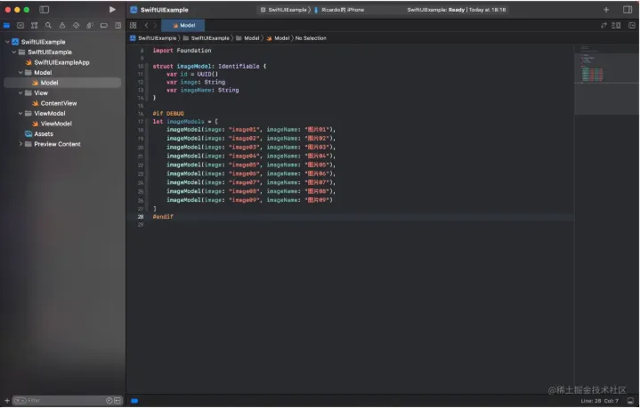Collapse the ViewModel folder group
Image resolution: width=641 pixels, height=408 pixels.
click(20, 114)
